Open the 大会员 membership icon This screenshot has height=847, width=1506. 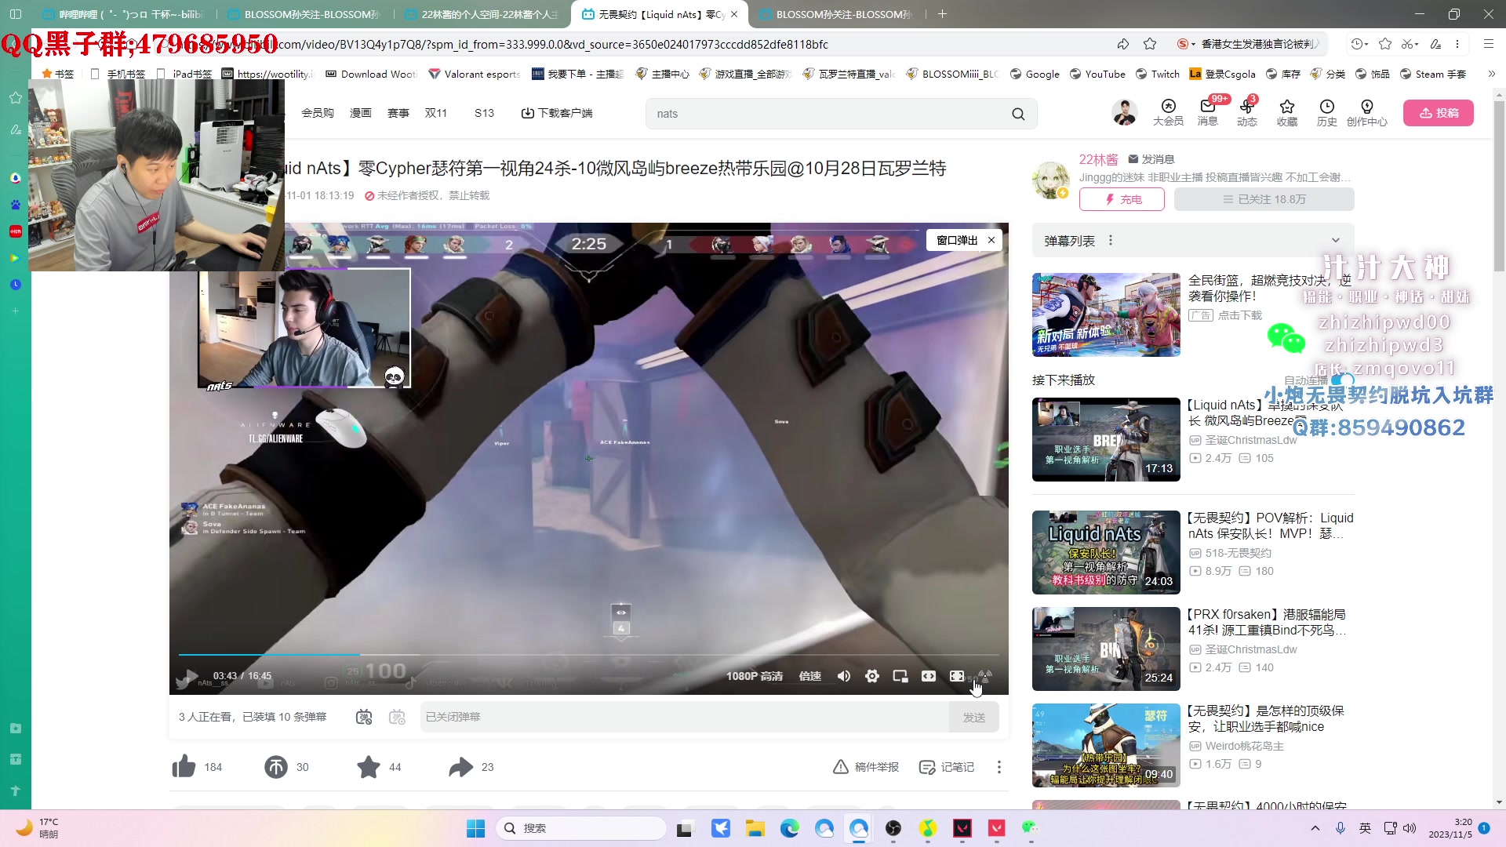click(x=1168, y=112)
